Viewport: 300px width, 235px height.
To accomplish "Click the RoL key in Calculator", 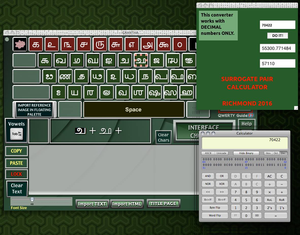I will pos(270,200).
